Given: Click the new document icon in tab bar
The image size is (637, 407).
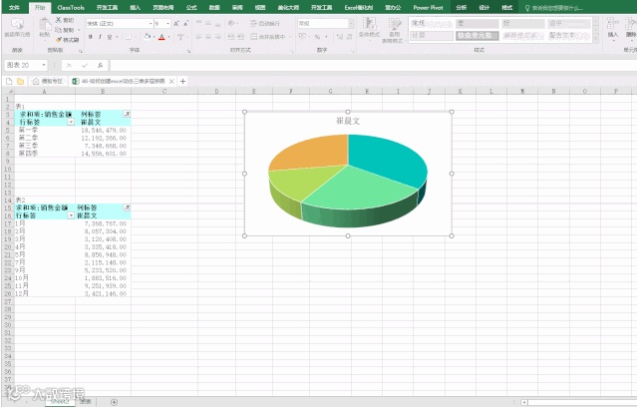Looking at the screenshot, I should coord(9,82).
